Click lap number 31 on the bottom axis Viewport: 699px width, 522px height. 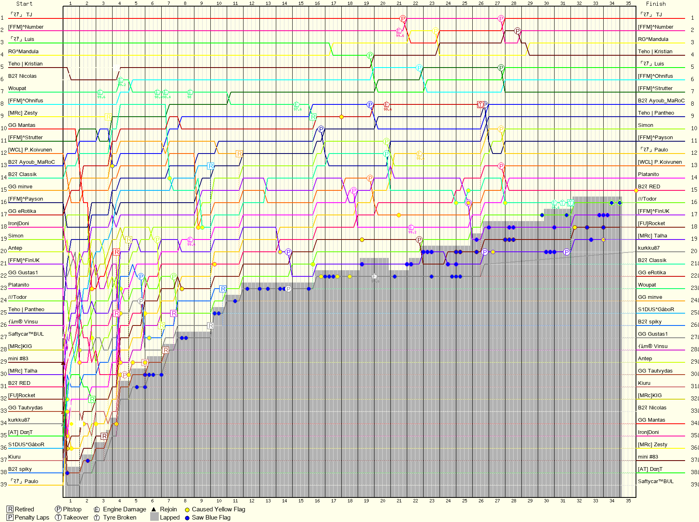pos(563,501)
